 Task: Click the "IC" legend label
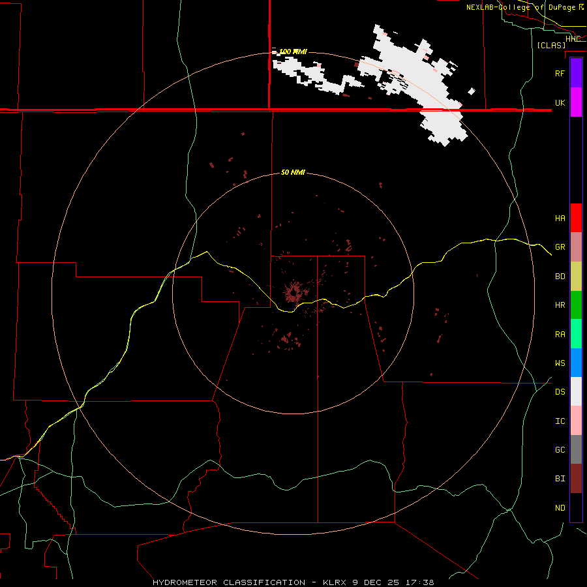[x=560, y=421]
